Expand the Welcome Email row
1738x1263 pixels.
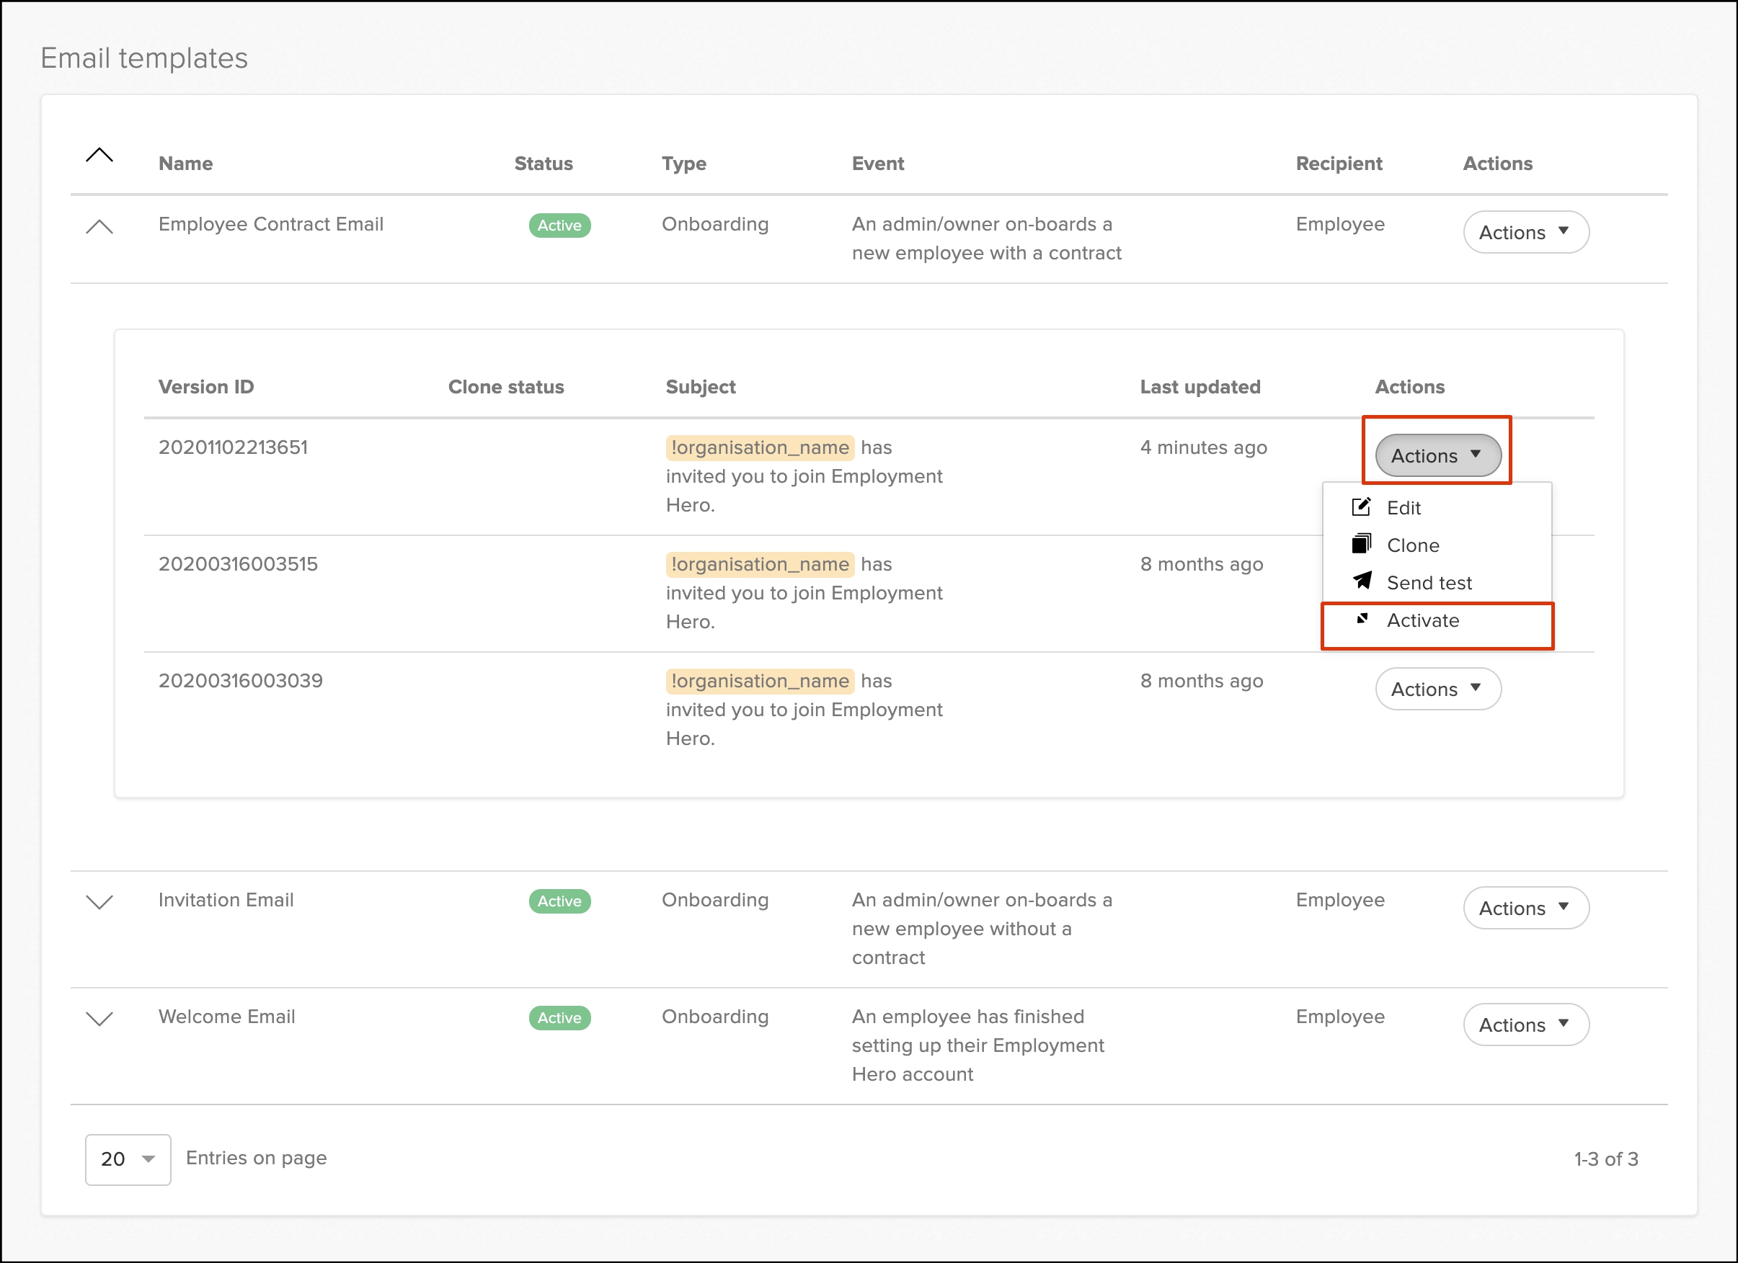[x=99, y=1019]
